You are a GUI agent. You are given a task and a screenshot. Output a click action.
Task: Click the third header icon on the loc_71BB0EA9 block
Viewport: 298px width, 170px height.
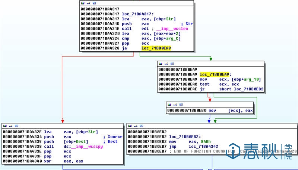point(172,64)
